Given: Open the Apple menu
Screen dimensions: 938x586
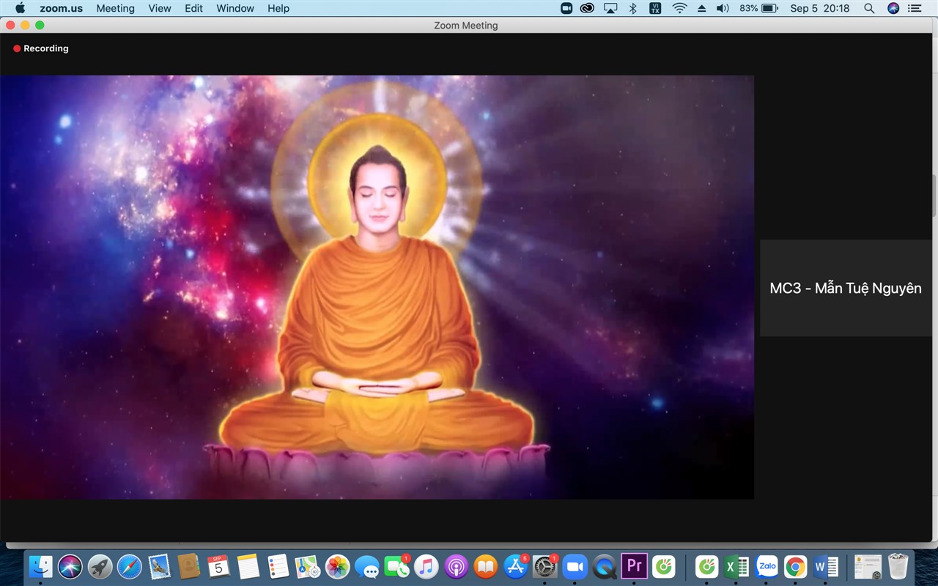Looking at the screenshot, I should (20, 8).
